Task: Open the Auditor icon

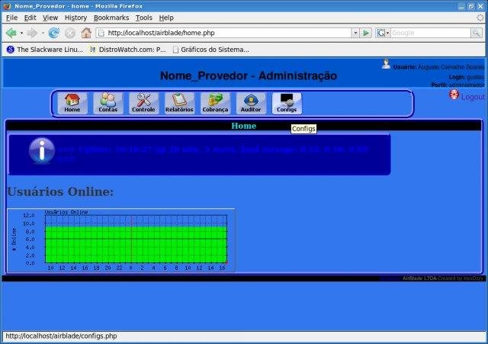Action: pos(251,104)
